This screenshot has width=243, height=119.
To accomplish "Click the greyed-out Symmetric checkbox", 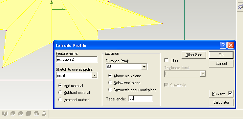I will 166,85.
